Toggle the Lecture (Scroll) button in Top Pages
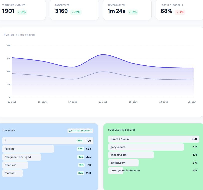The height and width of the screenshot is (190, 203). point(80,131)
